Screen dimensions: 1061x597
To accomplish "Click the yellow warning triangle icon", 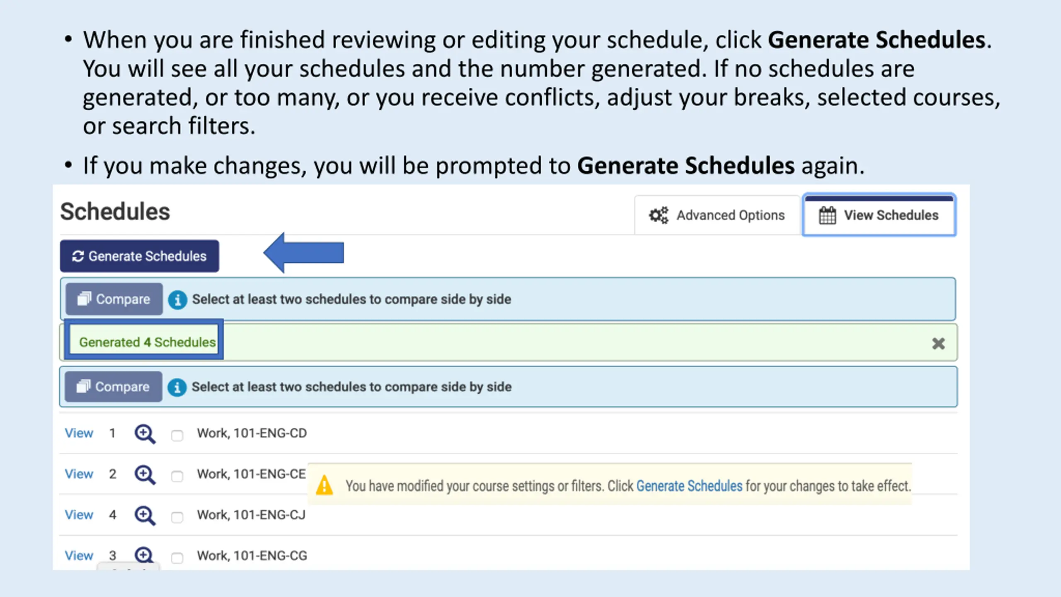I will tap(324, 485).
